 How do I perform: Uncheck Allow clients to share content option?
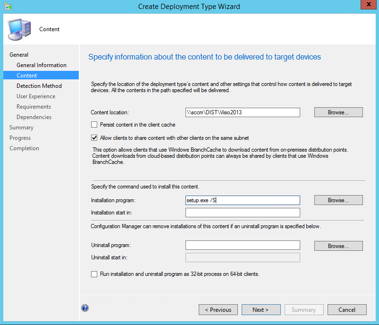point(94,138)
